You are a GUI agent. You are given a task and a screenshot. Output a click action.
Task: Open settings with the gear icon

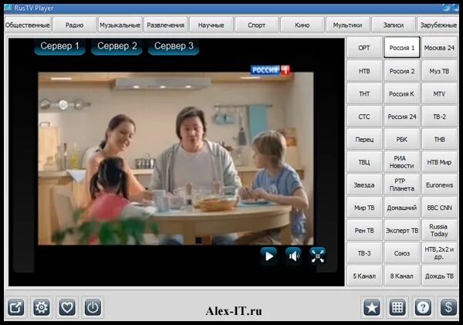click(x=42, y=307)
